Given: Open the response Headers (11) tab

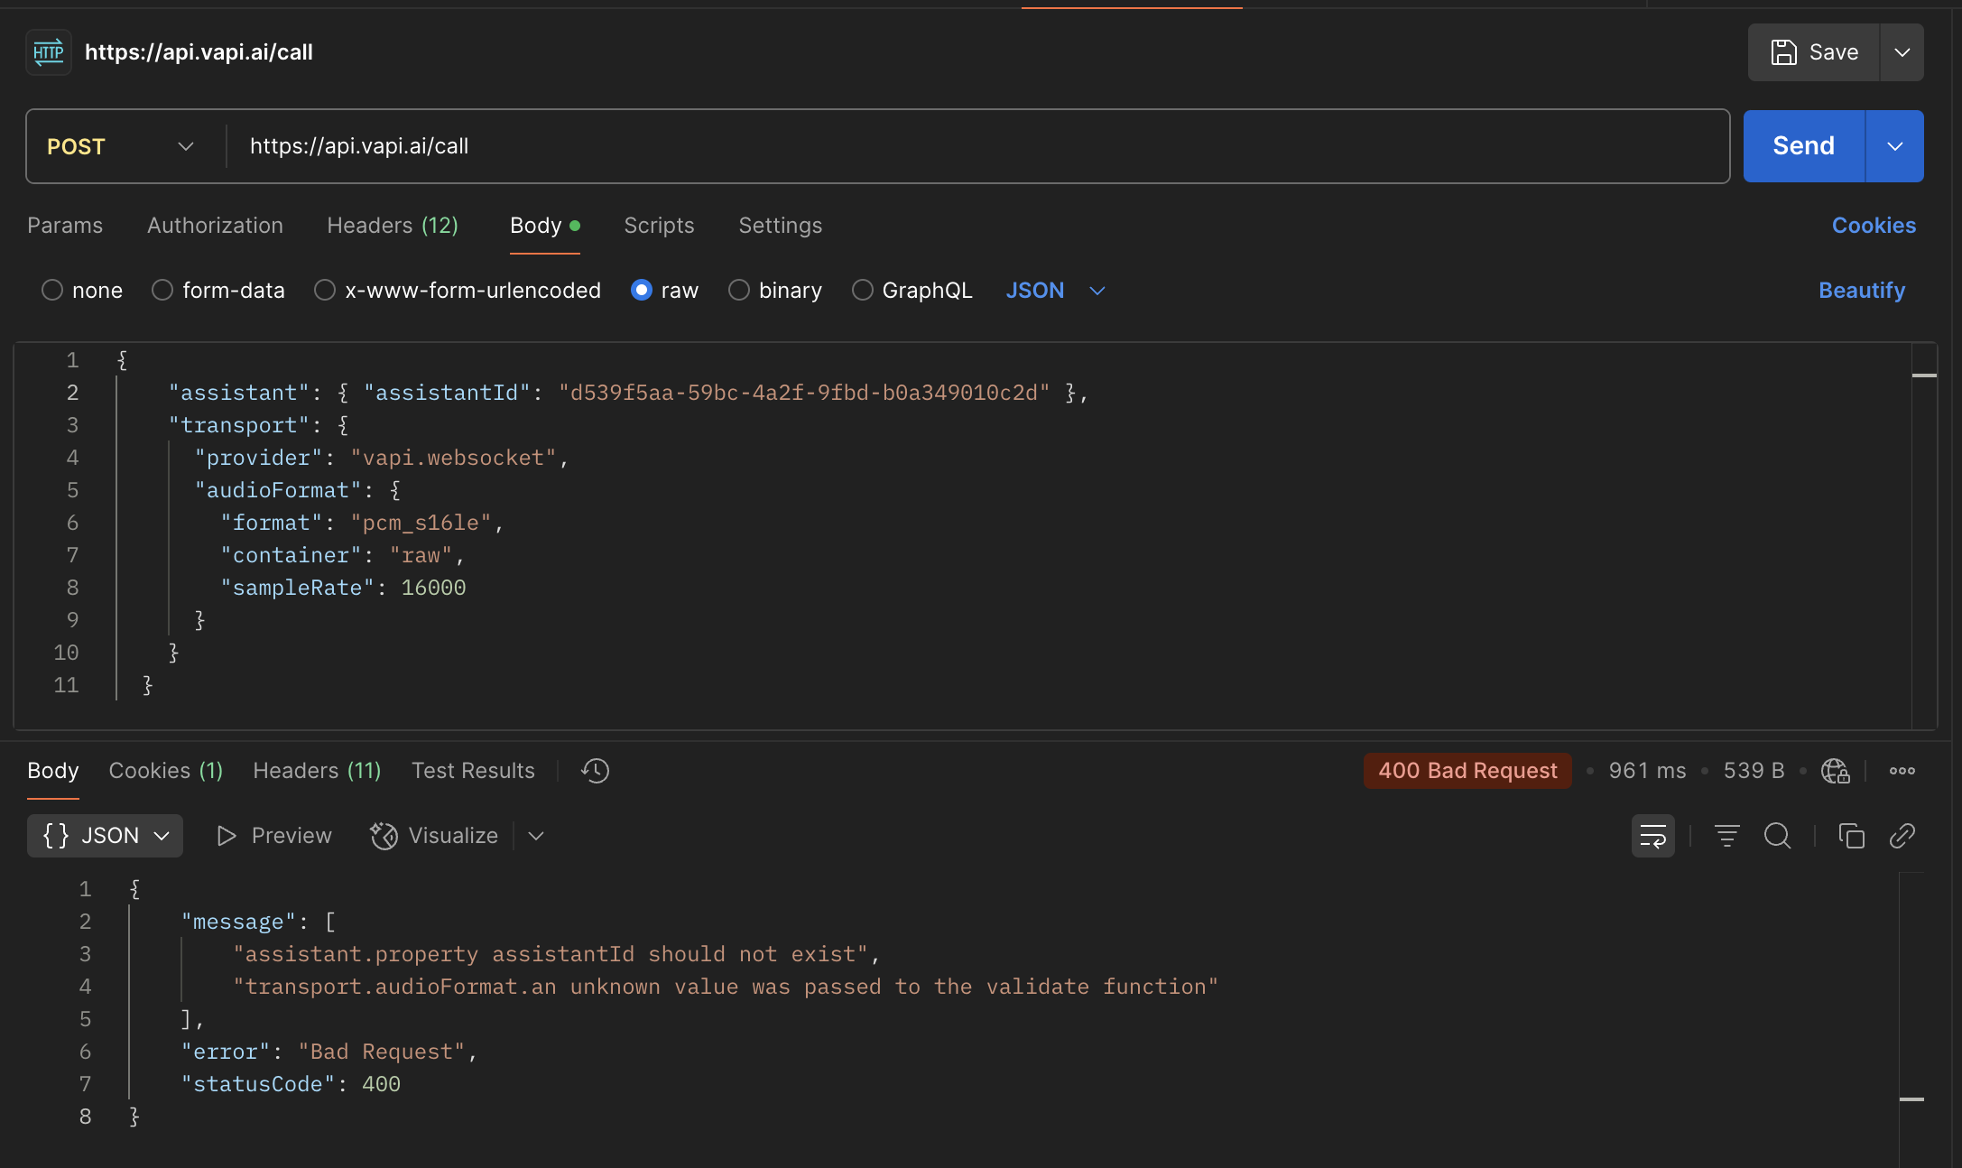Looking at the screenshot, I should coord(316,771).
